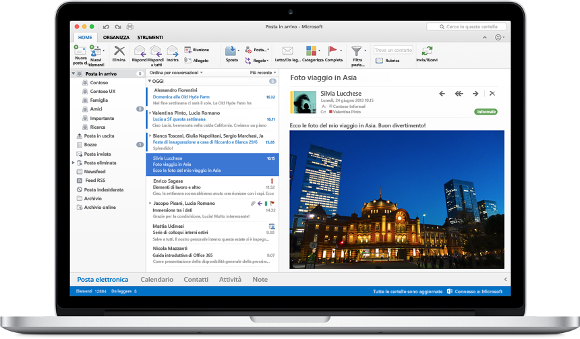The width and height of the screenshot is (580, 339).
Task: Switch to the ORGANIZZA ribbon tab
Action: tap(116, 37)
